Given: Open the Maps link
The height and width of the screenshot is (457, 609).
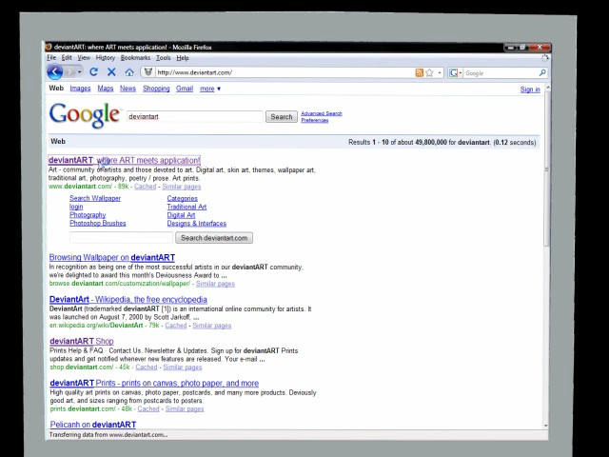Looking at the screenshot, I should pyautogui.click(x=106, y=89).
